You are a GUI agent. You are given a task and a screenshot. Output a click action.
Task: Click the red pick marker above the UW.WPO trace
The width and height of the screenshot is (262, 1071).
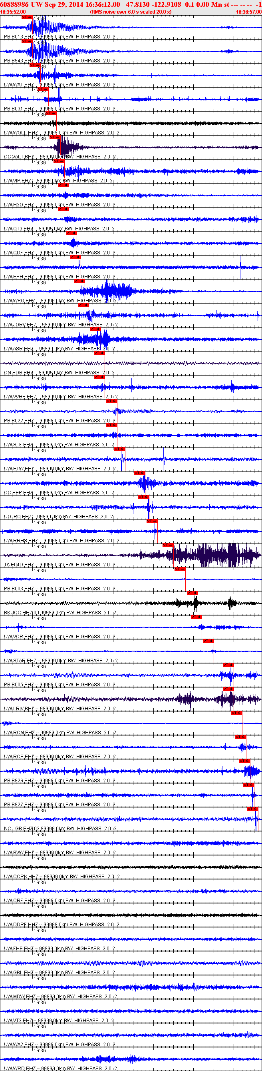pyautogui.click(x=79, y=281)
